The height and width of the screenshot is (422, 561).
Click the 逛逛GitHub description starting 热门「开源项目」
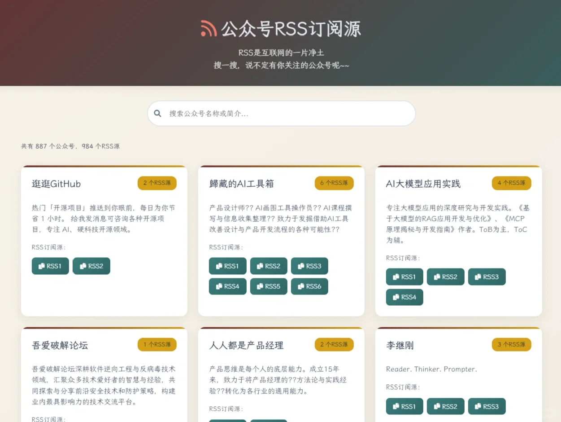(104, 219)
